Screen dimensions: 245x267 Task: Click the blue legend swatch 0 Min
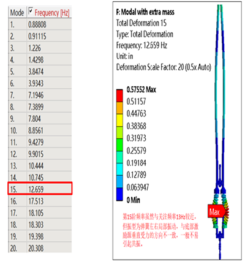119,194
